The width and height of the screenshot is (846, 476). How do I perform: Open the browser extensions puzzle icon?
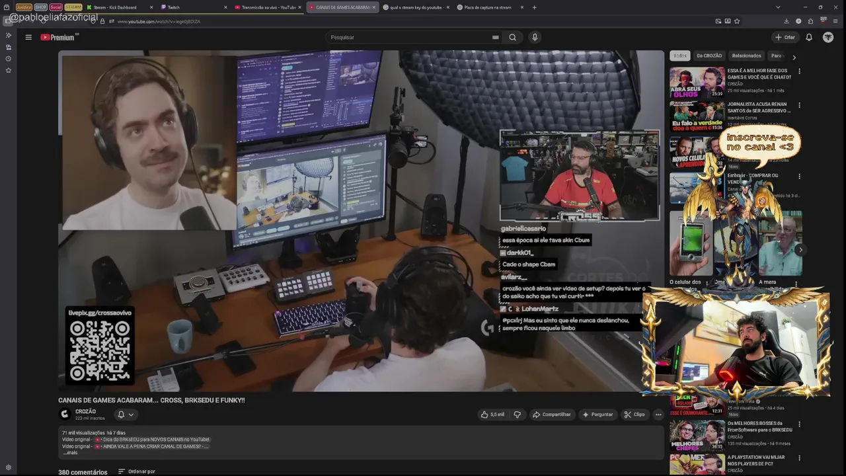(810, 21)
